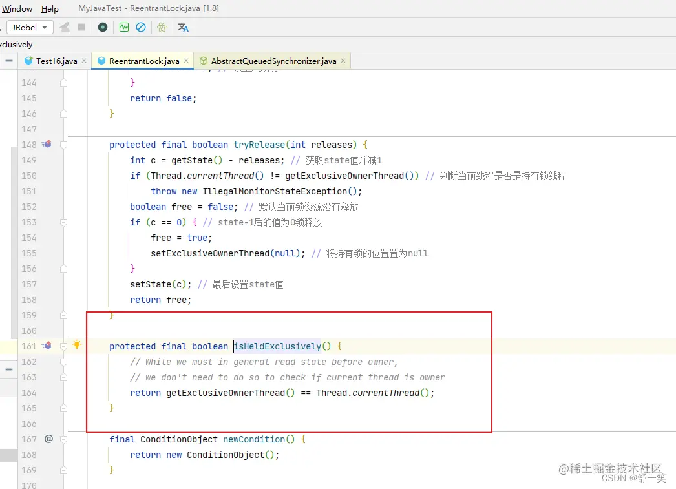Click the AbstractQueuedSynchronizer.java green cube icon
The image size is (676, 489).
204,61
